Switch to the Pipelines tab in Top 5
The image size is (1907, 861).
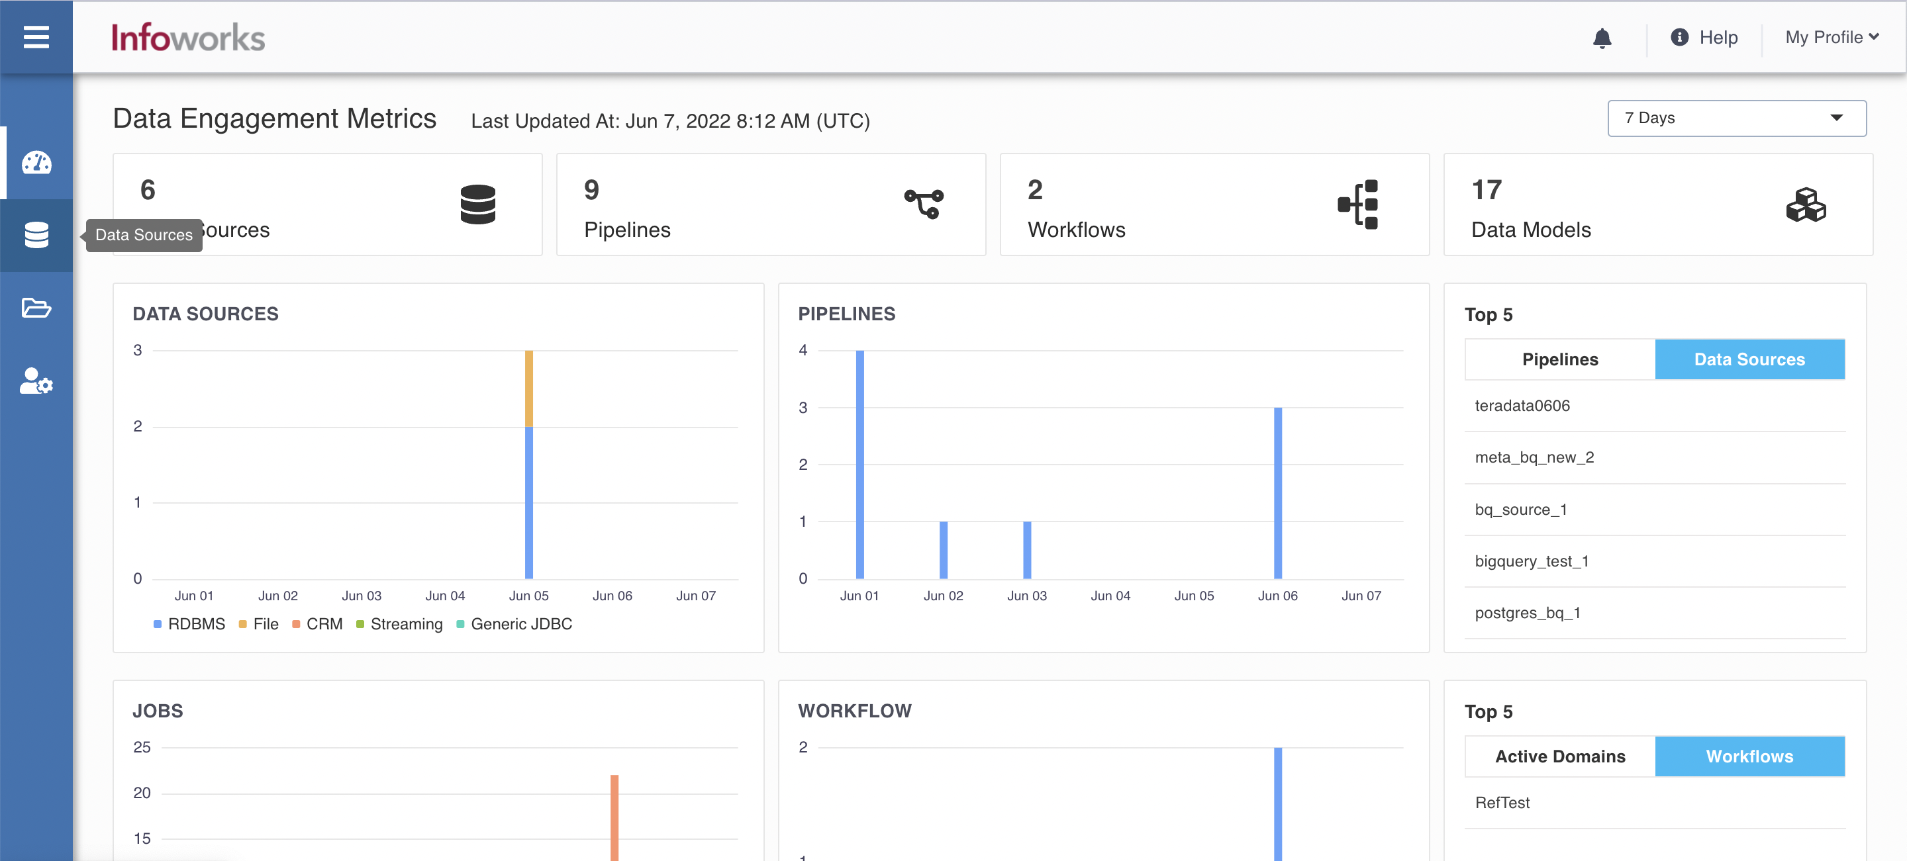1560,359
